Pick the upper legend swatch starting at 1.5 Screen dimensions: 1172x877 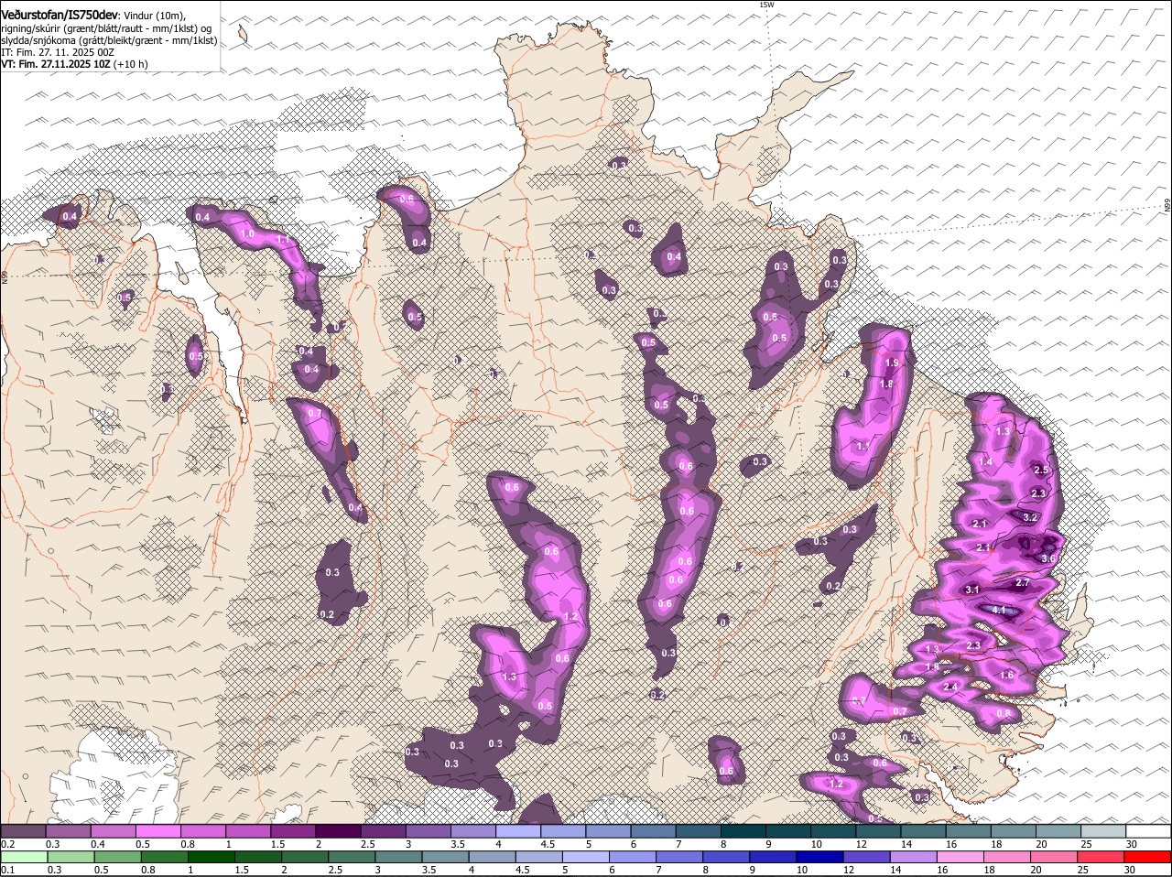click(x=293, y=831)
